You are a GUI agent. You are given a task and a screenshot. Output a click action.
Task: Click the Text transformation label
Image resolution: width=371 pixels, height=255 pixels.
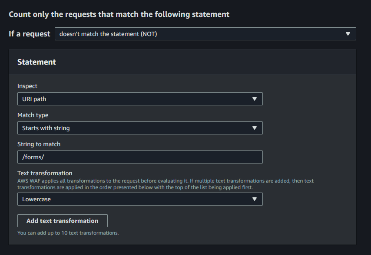pyautogui.click(x=45, y=173)
